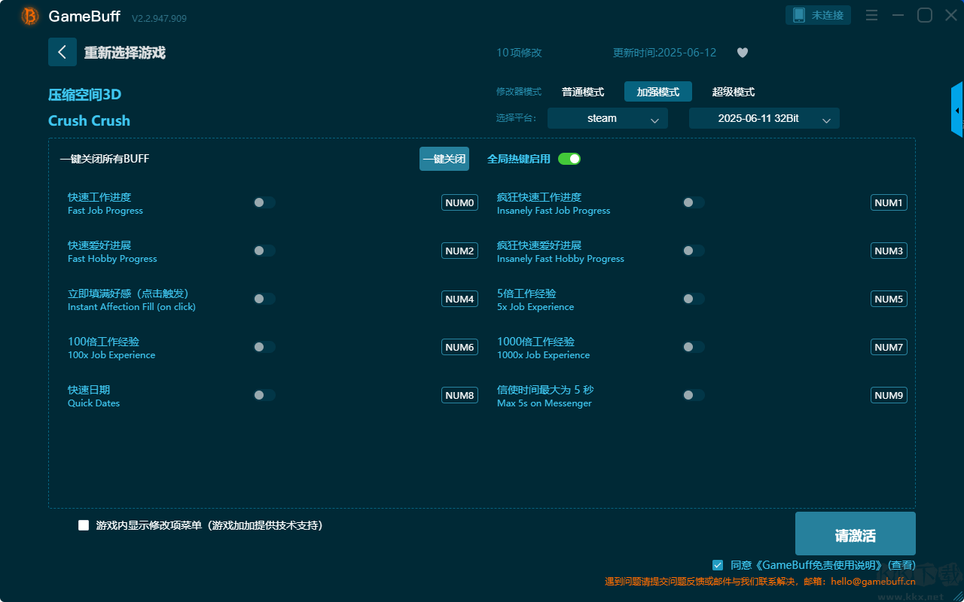964x602 pixels.
Task: Click the NUM0 hotkey box
Action: coord(459,202)
